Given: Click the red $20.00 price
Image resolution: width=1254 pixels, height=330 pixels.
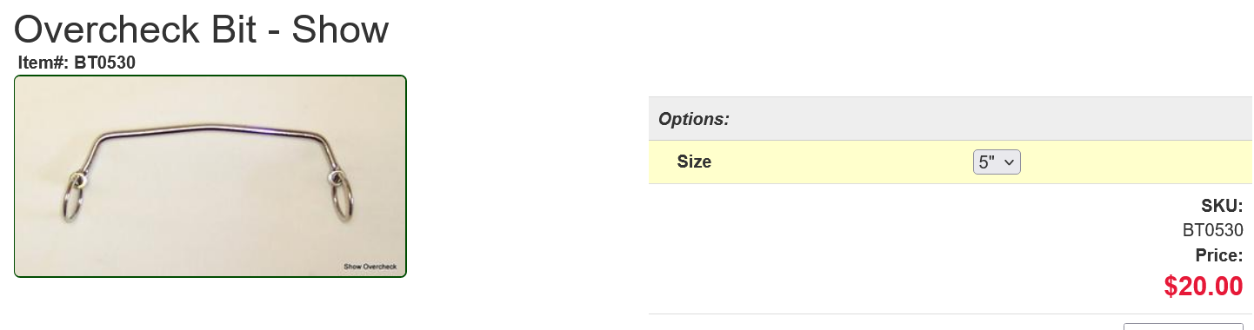Looking at the screenshot, I should pyautogui.click(x=1204, y=286).
